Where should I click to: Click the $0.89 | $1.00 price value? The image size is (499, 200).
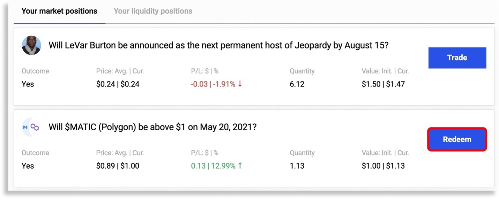(118, 166)
